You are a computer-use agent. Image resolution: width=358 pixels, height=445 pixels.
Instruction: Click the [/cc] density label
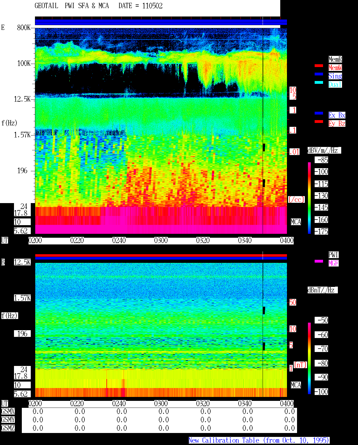[x=296, y=199]
